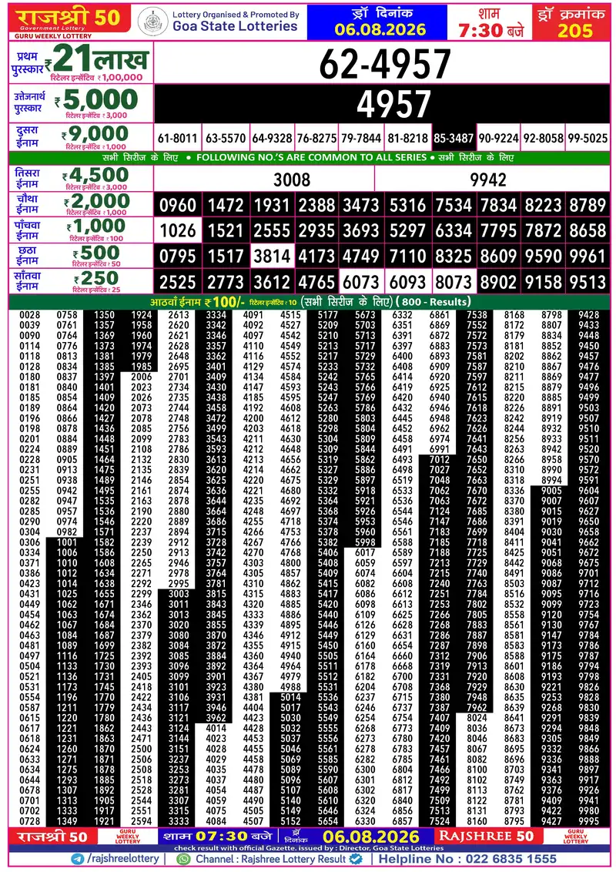Select seventh prize number 2525
The height and width of the screenshot is (872, 616).
pos(178,282)
